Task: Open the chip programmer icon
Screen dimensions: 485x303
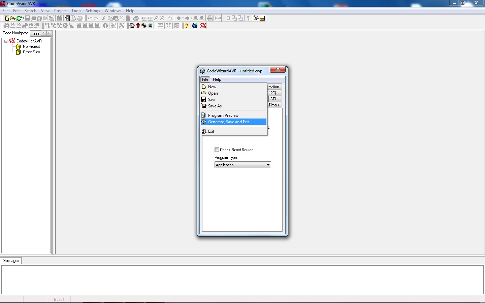Action: (144, 26)
